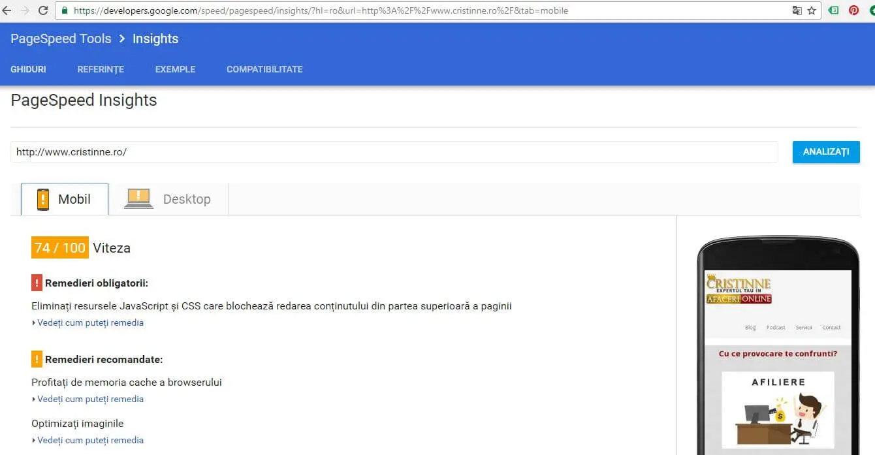
Task: Open the GHIDURI menu item
Action: pos(28,69)
